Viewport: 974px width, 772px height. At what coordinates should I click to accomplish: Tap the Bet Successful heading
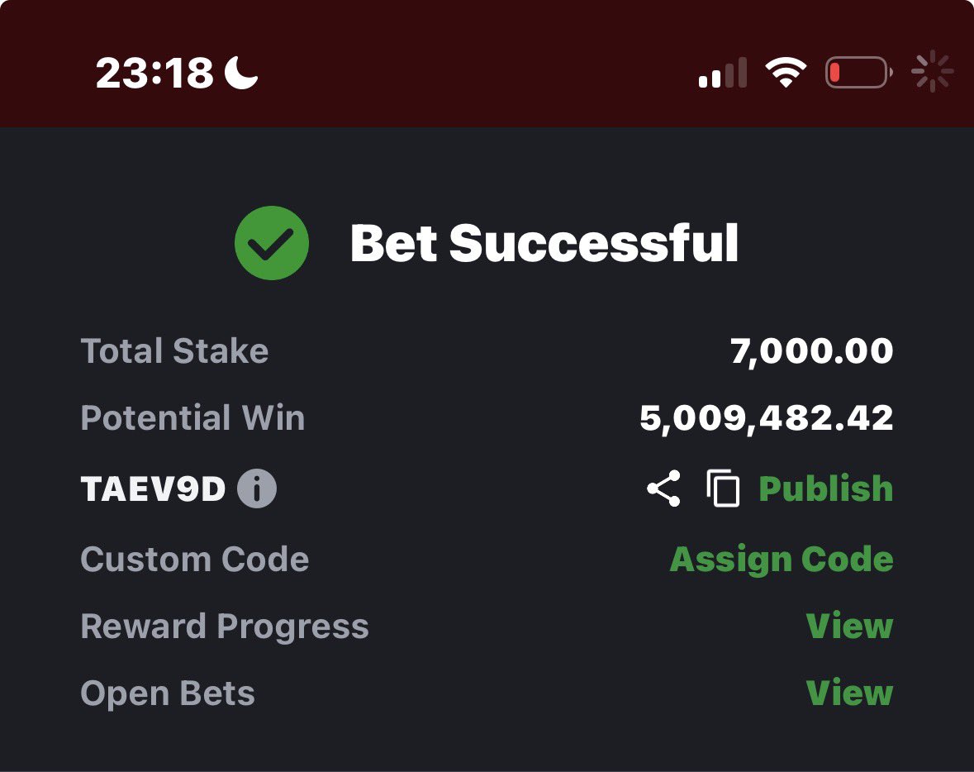[x=544, y=243]
